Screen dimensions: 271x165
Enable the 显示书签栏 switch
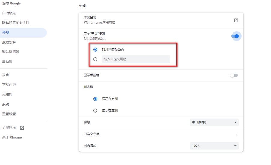(234, 75)
